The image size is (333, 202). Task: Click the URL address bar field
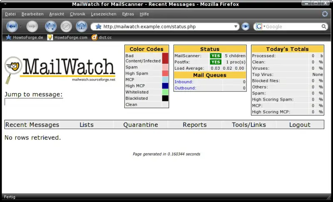(164, 27)
